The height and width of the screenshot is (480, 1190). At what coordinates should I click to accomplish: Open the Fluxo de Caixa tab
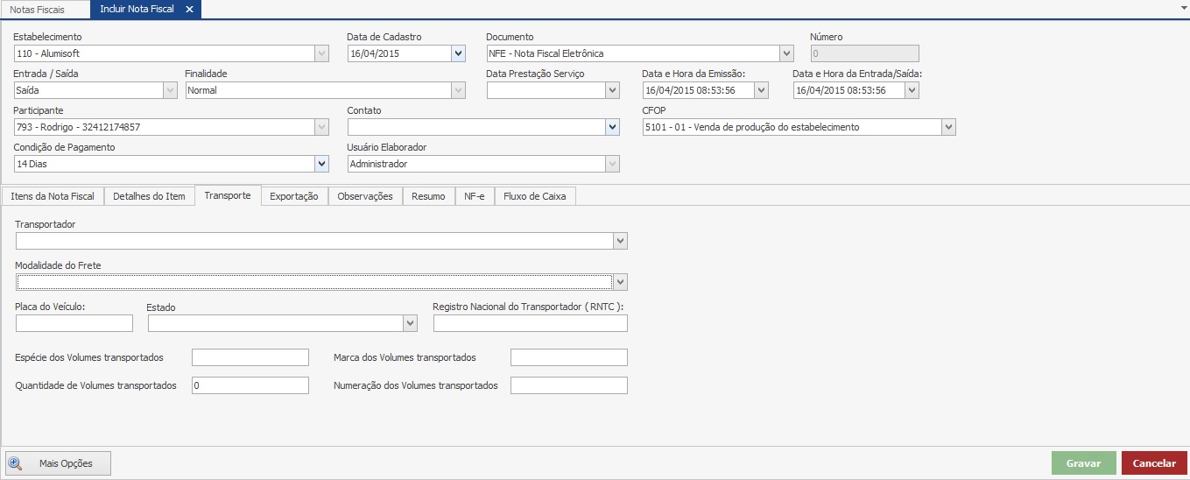(535, 196)
